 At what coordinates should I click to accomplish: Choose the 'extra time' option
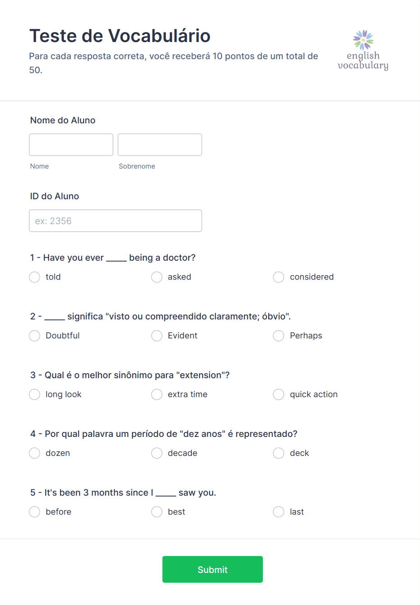[157, 394]
